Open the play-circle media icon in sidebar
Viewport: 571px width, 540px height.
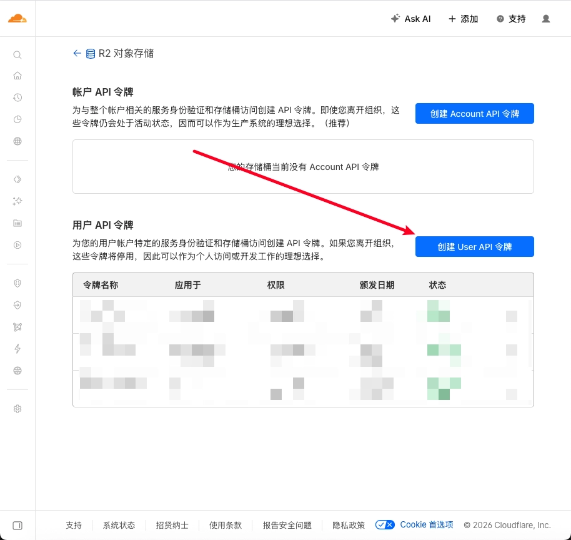click(x=17, y=245)
